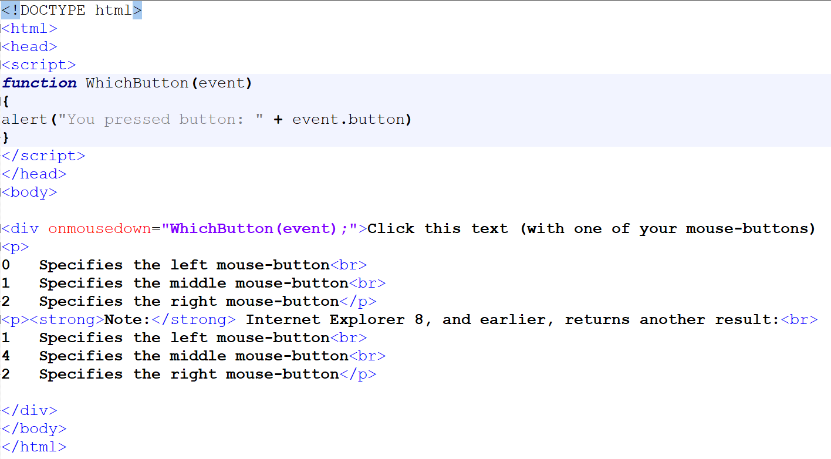The image size is (831, 459).
Task: Click the closing </div> tag
Action: [x=29, y=411]
